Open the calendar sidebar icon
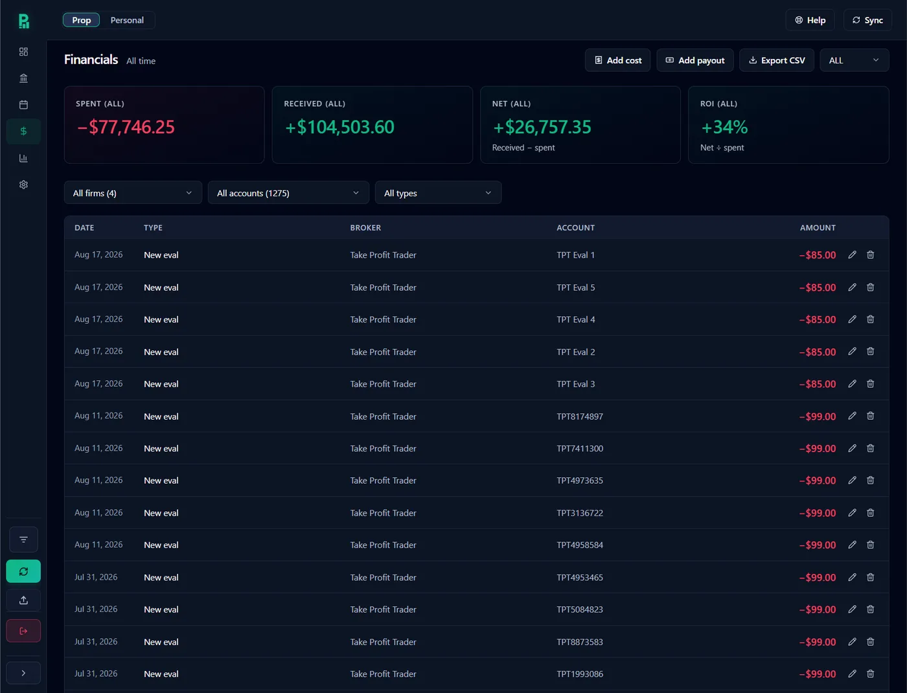The height and width of the screenshot is (693, 907). (23, 105)
